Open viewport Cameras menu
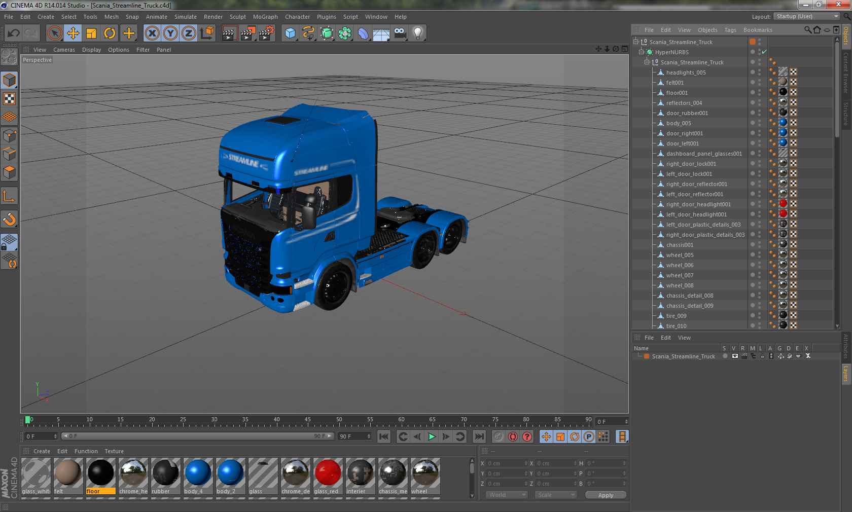Viewport: 852px width, 512px height. [x=64, y=50]
